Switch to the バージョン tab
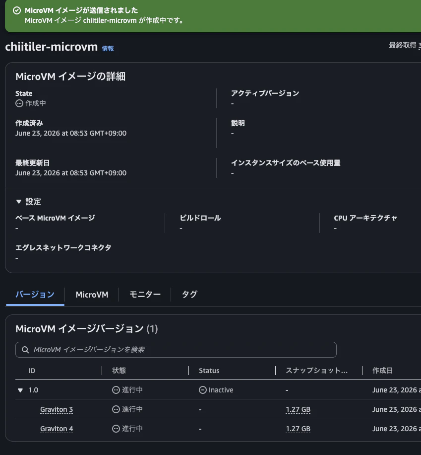This screenshot has height=455, width=421. pos(35,294)
